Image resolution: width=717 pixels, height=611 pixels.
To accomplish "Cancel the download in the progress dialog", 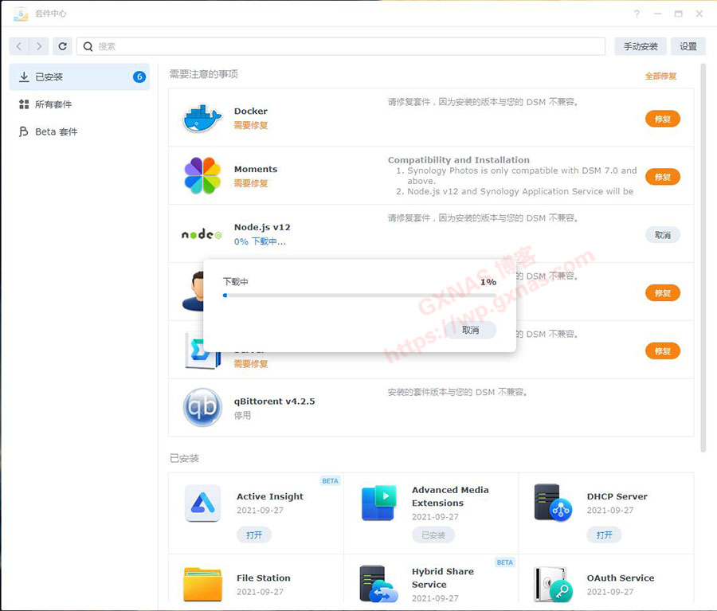I will pos(470,329).
